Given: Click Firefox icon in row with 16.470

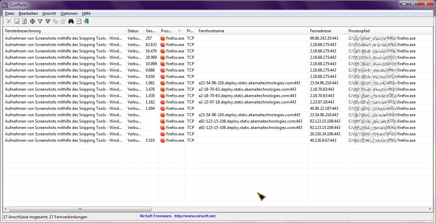Looking at the screenshot, I should coord(163,51).
